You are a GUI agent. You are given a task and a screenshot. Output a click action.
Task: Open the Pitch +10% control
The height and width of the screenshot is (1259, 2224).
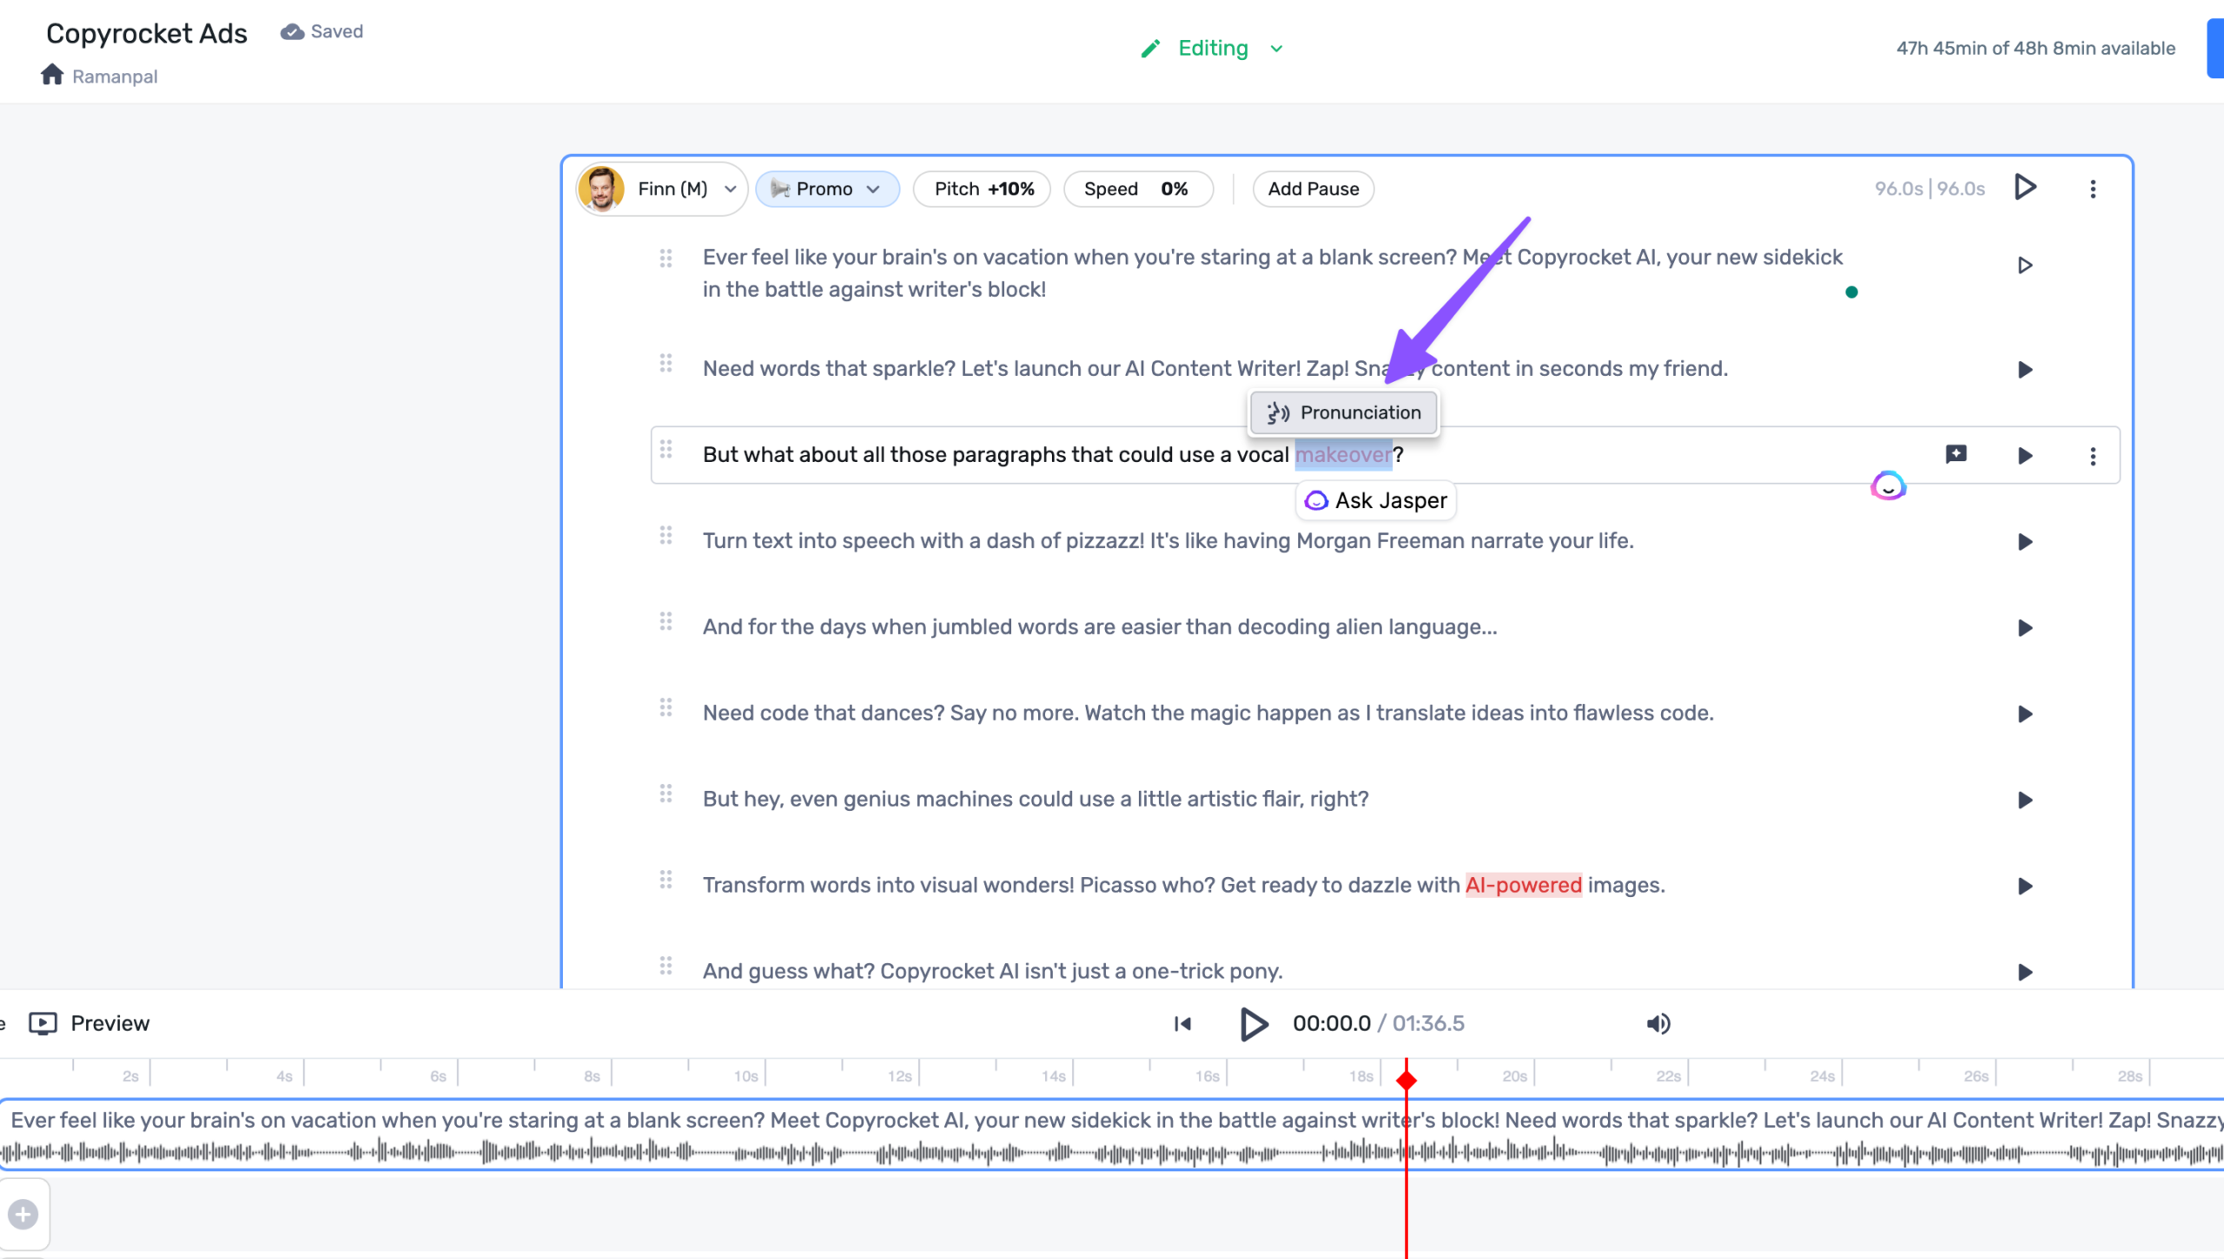tap(983, 188)
